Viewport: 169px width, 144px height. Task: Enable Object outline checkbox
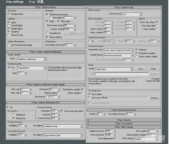tap(59, 93)
